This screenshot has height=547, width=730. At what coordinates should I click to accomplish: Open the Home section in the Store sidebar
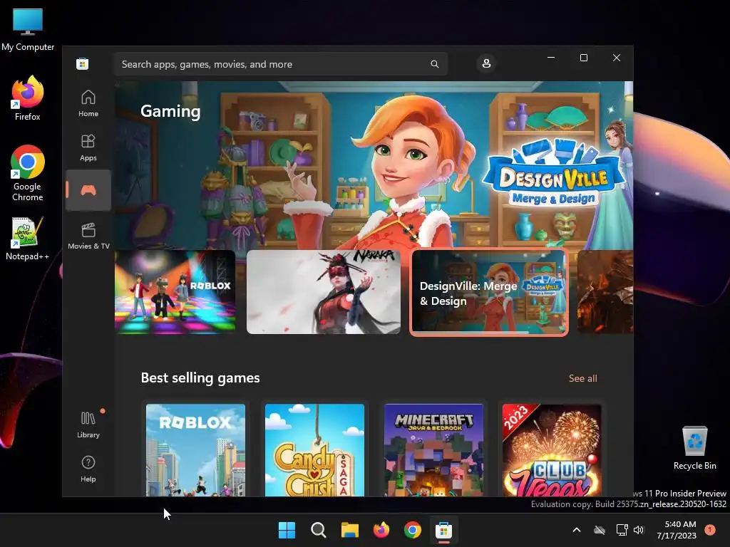pyautogui.click(x=88, y=103)
